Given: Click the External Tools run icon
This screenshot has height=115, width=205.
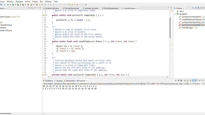Looking at the screenshot, I should (23, 4).
